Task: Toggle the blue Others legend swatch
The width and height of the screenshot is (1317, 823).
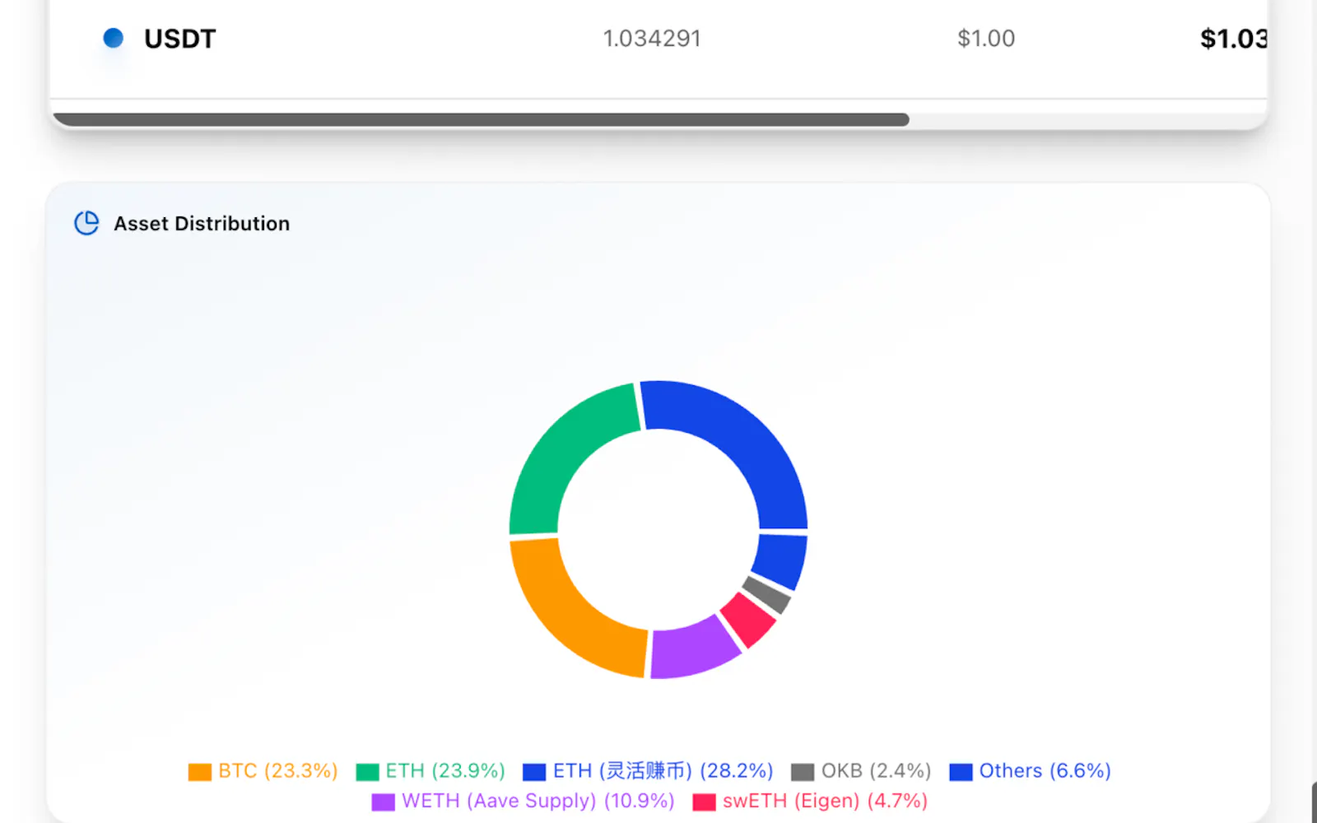Action: [x=961, y=772]
